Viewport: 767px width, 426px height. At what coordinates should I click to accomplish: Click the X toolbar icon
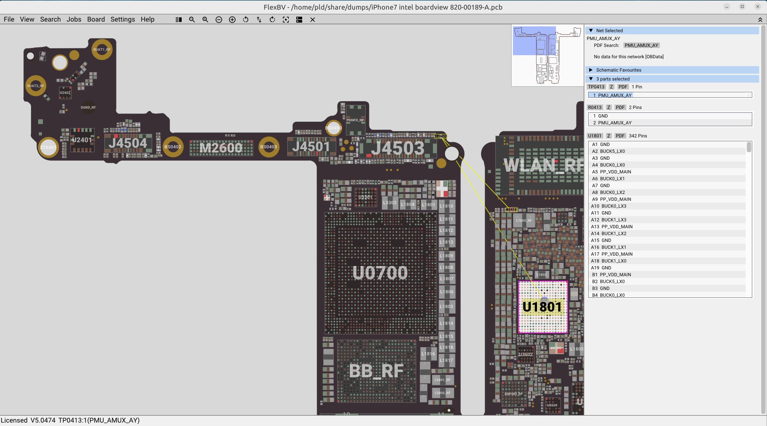pos(312,20)
